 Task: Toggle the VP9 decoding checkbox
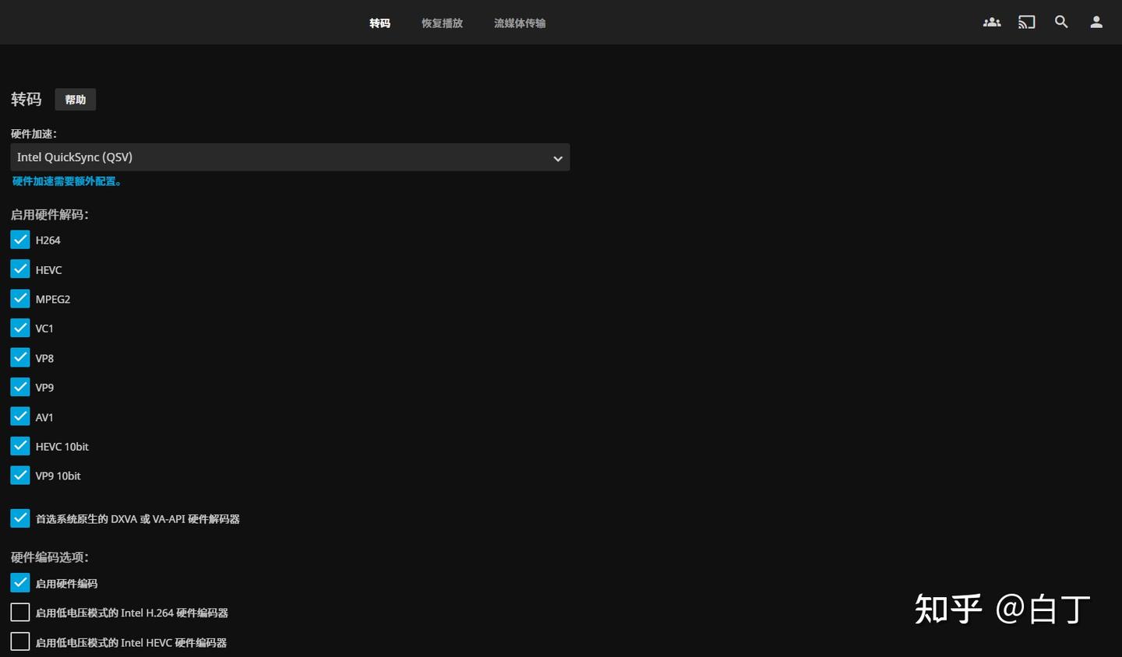20,387
